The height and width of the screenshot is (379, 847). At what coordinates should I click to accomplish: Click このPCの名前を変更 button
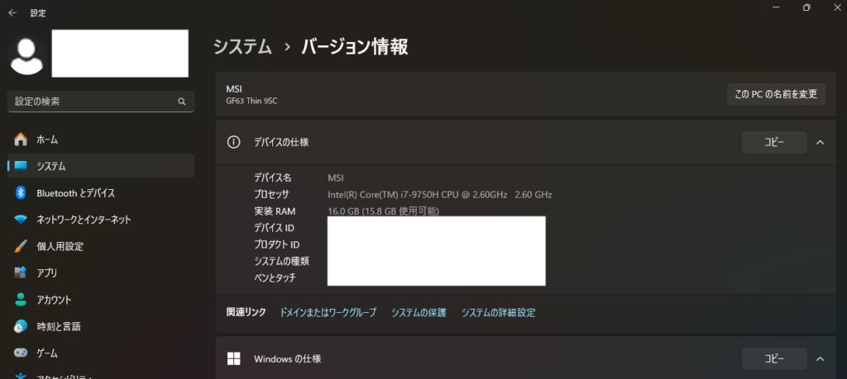[775, 94]
